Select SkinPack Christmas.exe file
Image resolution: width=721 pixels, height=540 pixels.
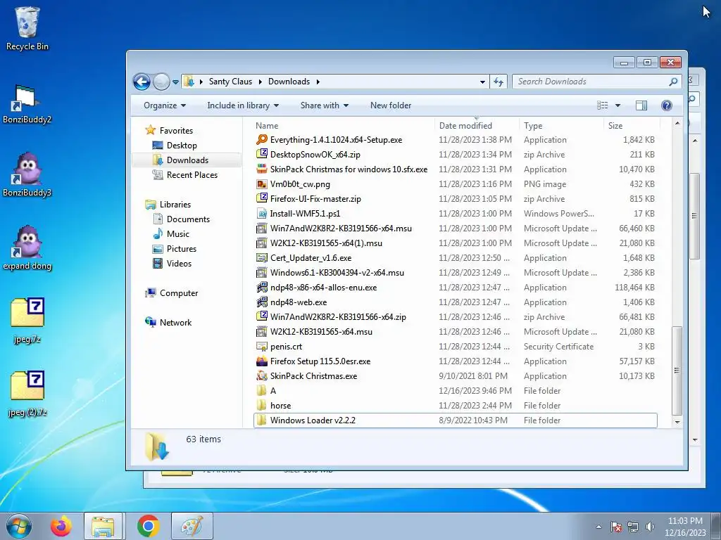[x=456, y=376]
